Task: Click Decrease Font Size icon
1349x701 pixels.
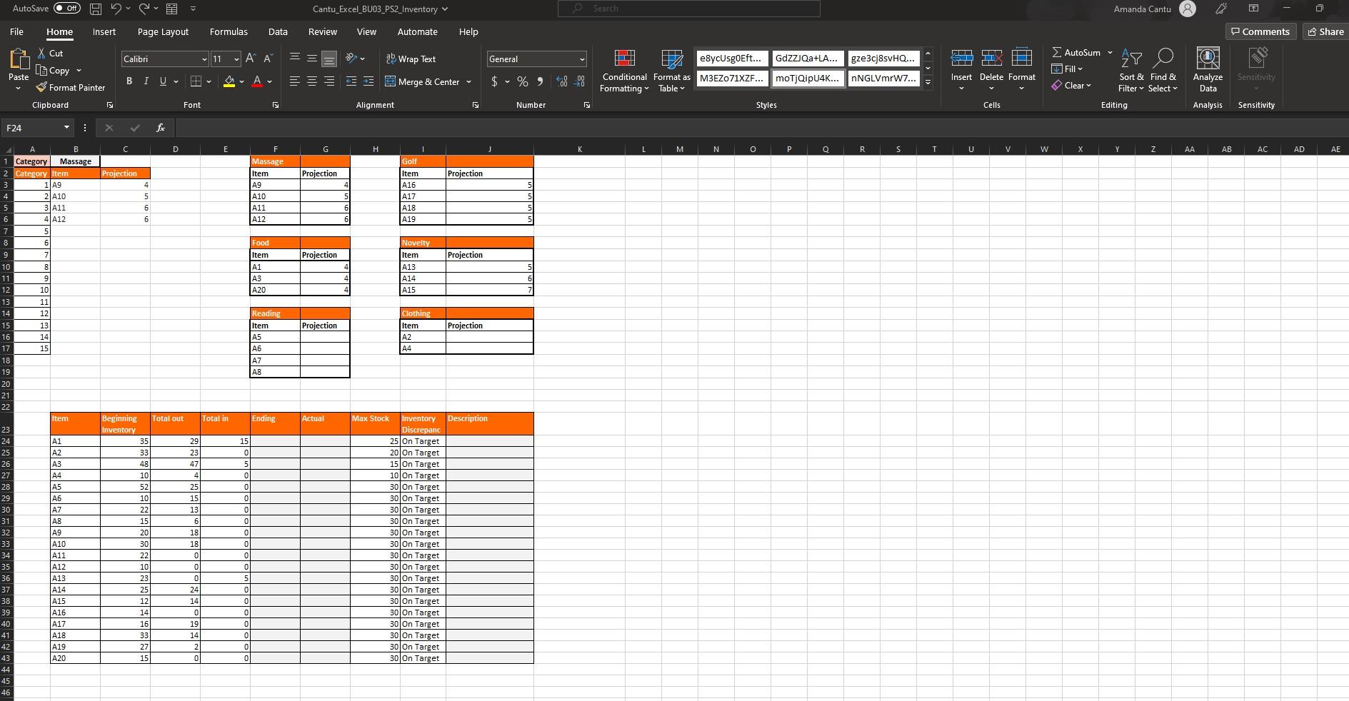Action: coord(268,59)
